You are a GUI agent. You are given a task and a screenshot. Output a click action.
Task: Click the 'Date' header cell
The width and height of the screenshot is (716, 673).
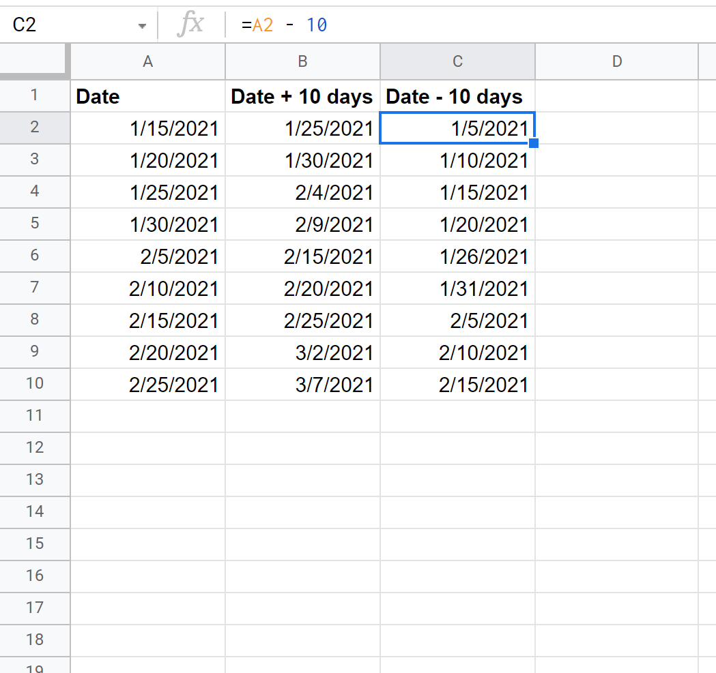click(147, 96)
